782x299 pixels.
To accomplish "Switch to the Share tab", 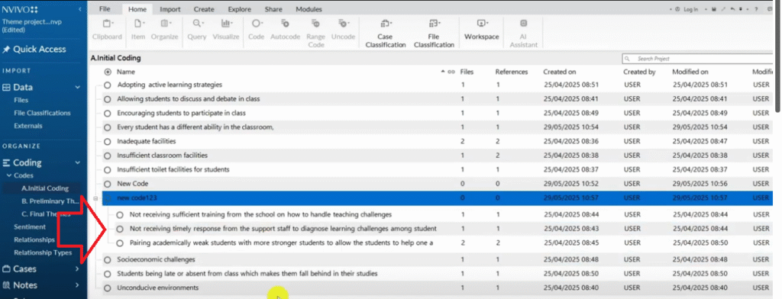I will coord(273,9).
